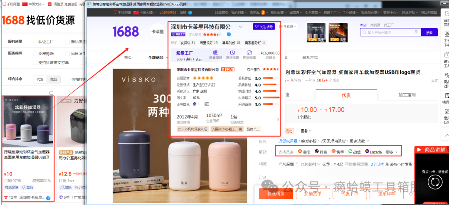449x205 pixels.
Task: Tick the checkbox above humidifier product card
Action: (51, 93)
